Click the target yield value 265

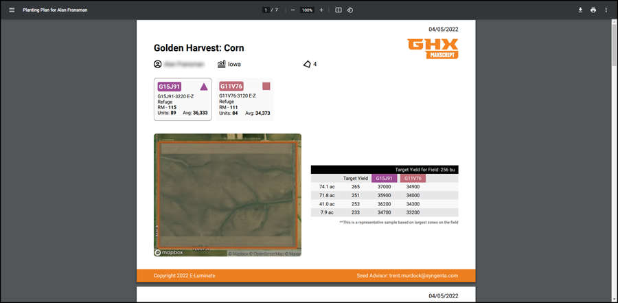356,187
